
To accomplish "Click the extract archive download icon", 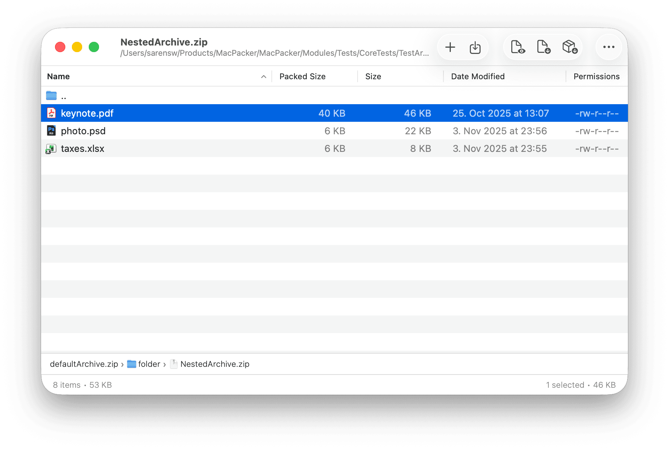I will tap(475, 47).
